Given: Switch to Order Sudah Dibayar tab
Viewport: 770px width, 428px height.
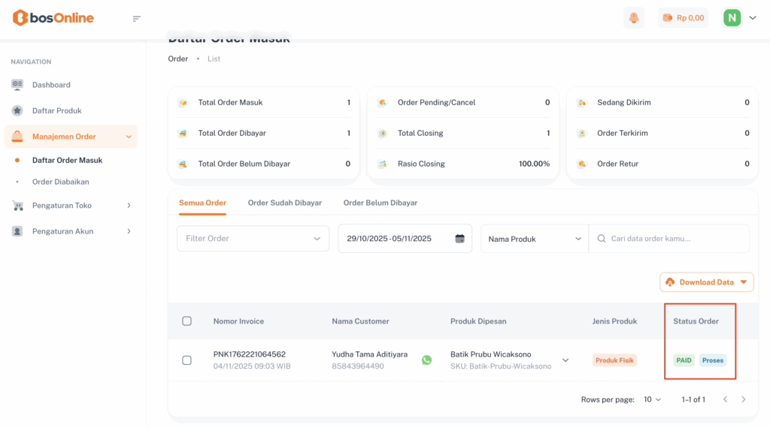Looking at the screenshot, I should pos(284,203).
